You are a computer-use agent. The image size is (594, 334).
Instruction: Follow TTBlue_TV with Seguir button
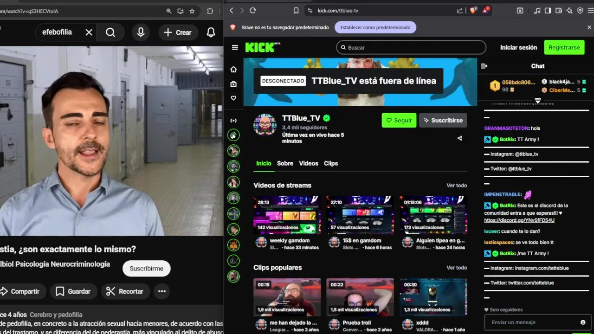[399, 120]
